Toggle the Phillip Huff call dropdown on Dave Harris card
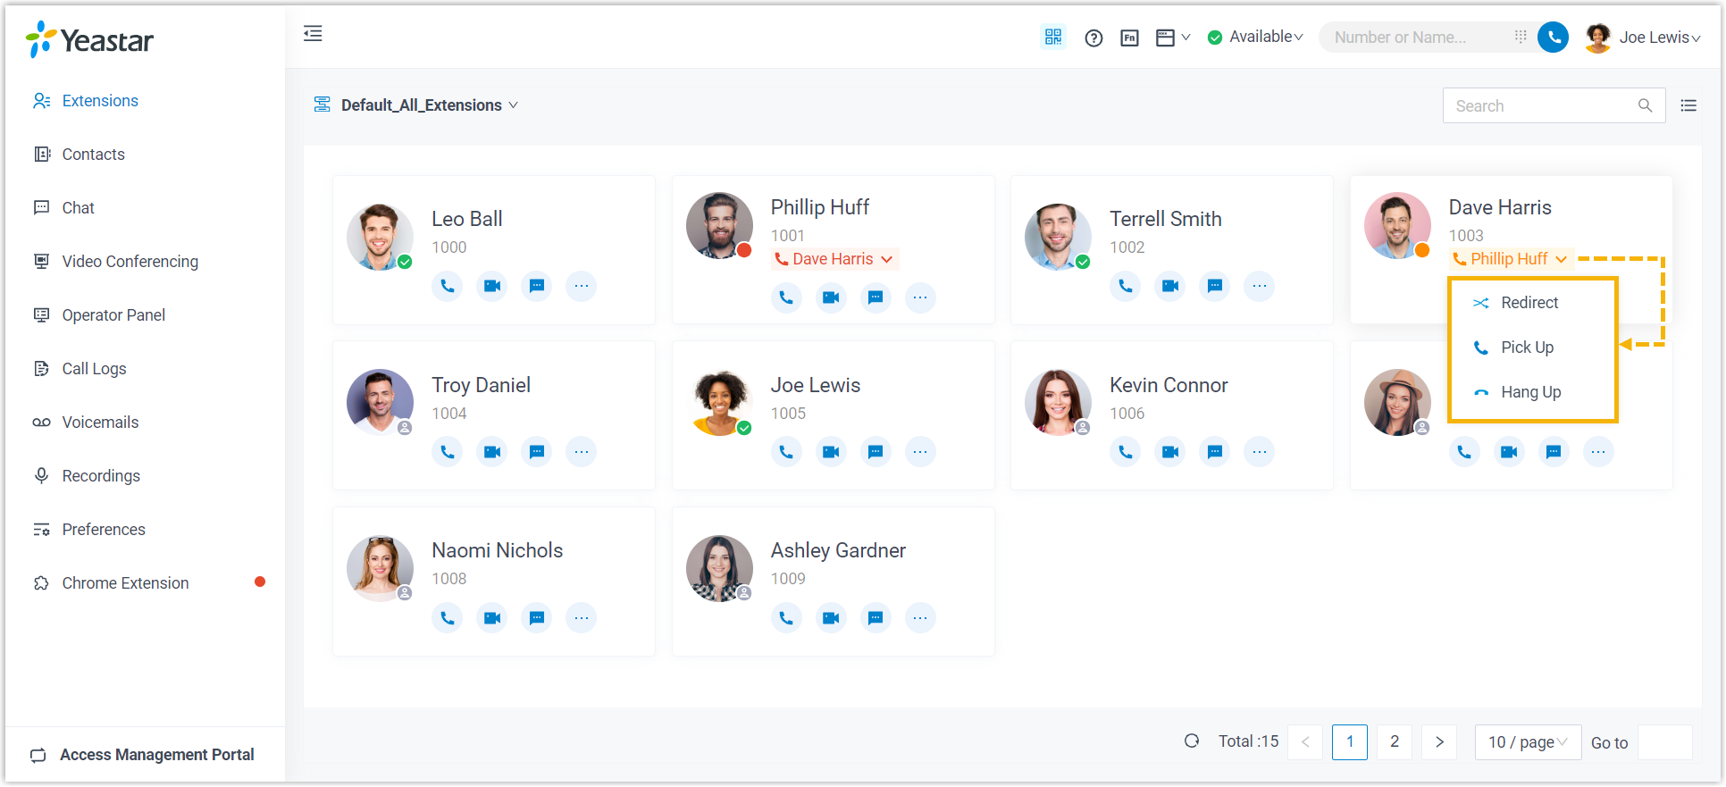1726x787 pixels. coord(1510,259)
